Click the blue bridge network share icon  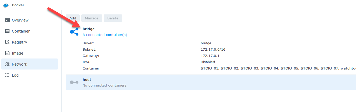pyautogui.click(x=74, y=32)
